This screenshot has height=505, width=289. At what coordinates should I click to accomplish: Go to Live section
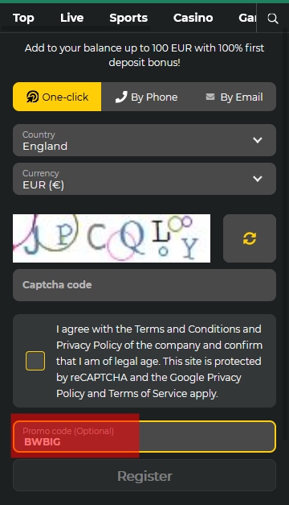pyautogui.click(x=72, y=18)
